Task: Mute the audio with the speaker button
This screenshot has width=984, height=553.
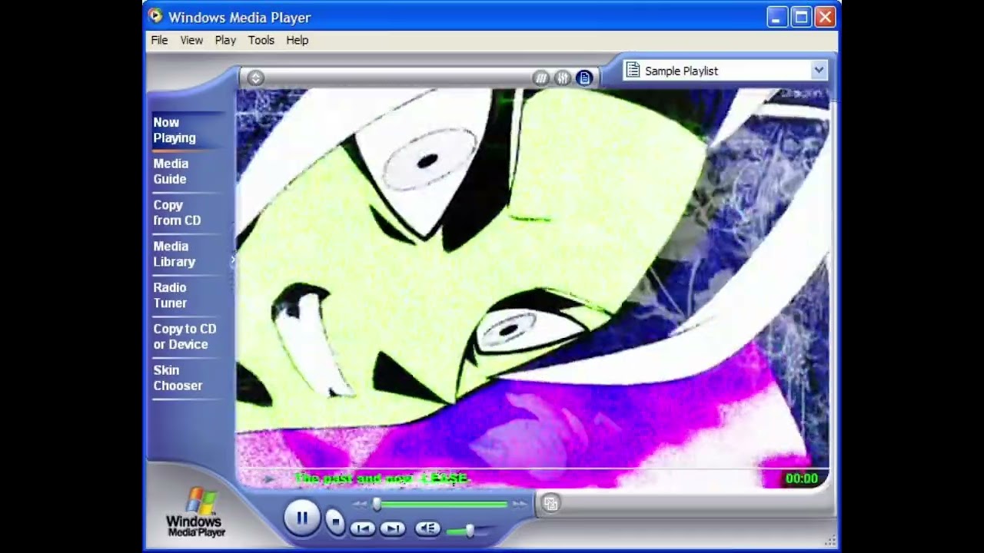Action: [427, 528]
